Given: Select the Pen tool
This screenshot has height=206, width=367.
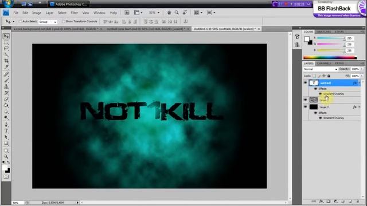Looking at the screenshot, I should (x=6, y=125).
